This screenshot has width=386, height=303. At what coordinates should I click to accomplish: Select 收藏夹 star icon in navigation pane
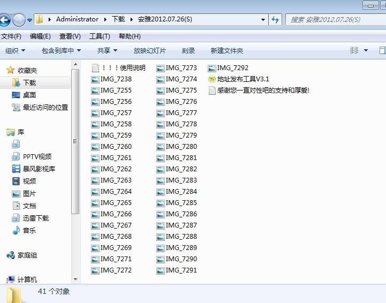[x=10, y=70]
